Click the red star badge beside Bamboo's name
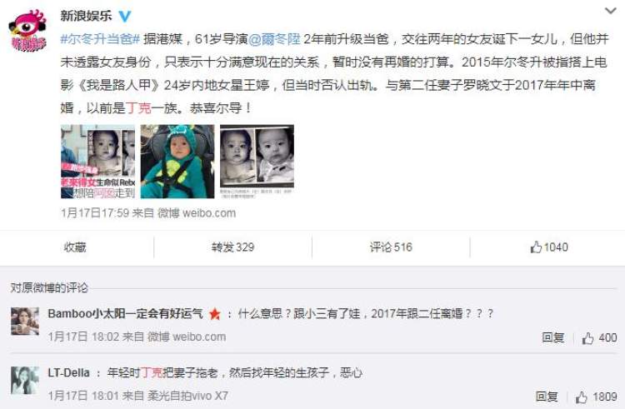The height and width of the screenshot is (409, 625). (x=214, y=314)
